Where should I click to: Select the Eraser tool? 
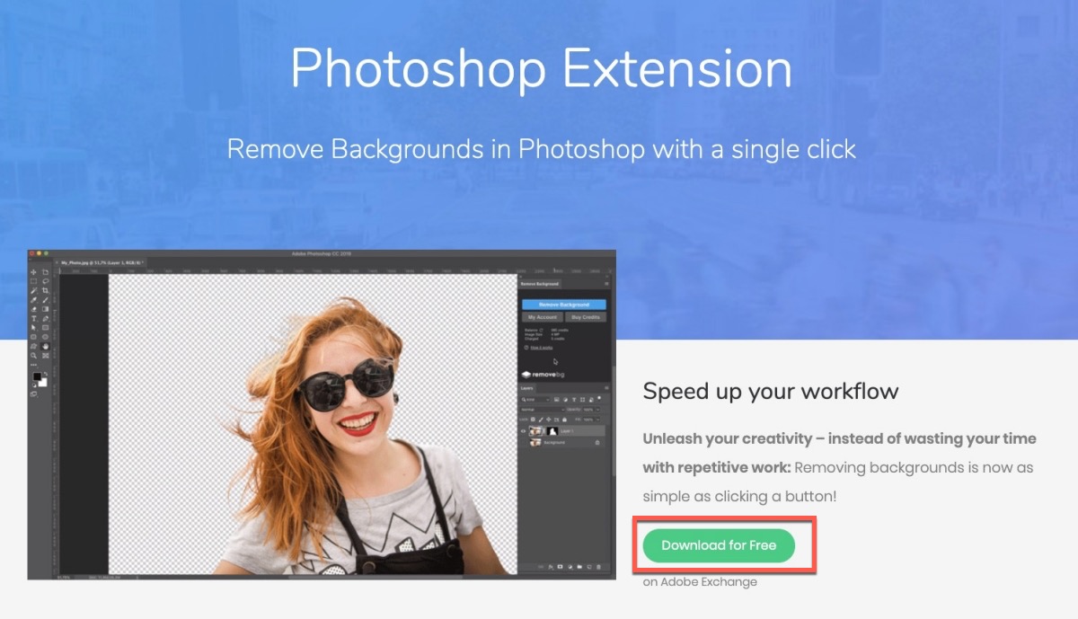pos(33,309)
